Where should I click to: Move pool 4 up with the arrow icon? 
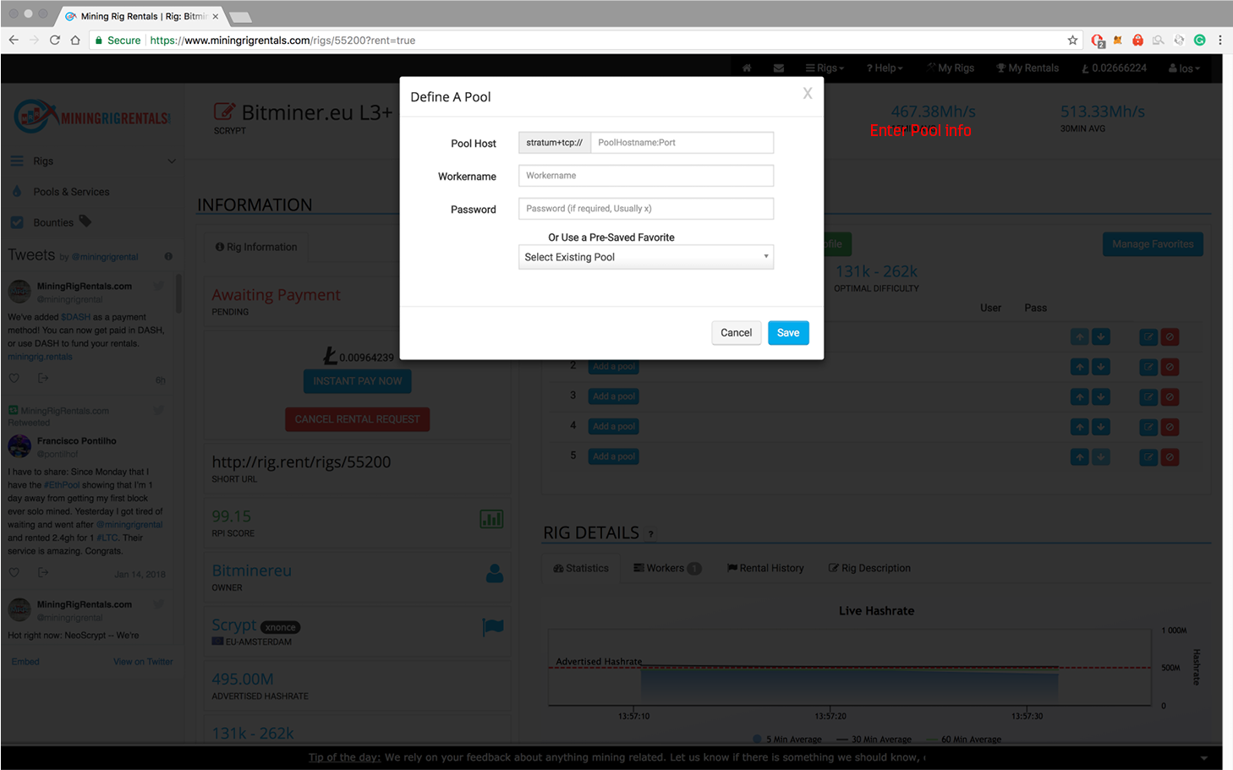(1080, 427)
